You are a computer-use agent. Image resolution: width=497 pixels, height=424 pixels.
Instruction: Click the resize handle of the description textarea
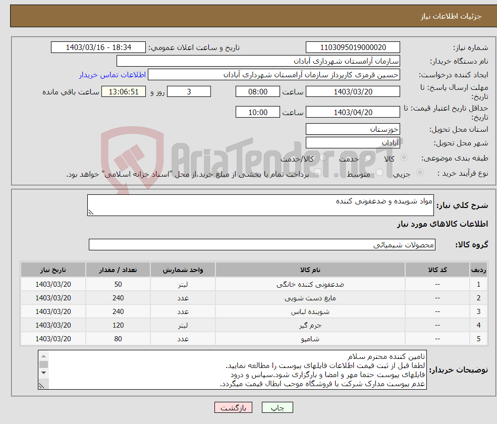coord(91,213)
